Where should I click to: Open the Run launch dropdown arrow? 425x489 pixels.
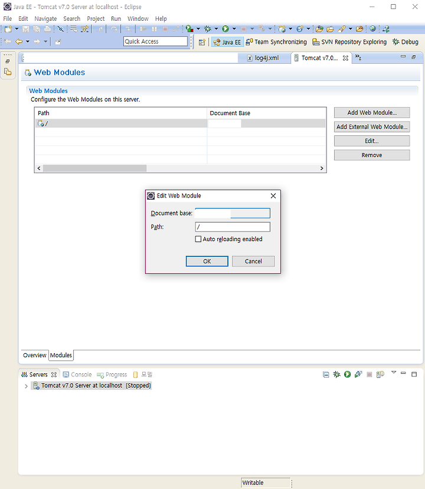(x=234, y=29)
